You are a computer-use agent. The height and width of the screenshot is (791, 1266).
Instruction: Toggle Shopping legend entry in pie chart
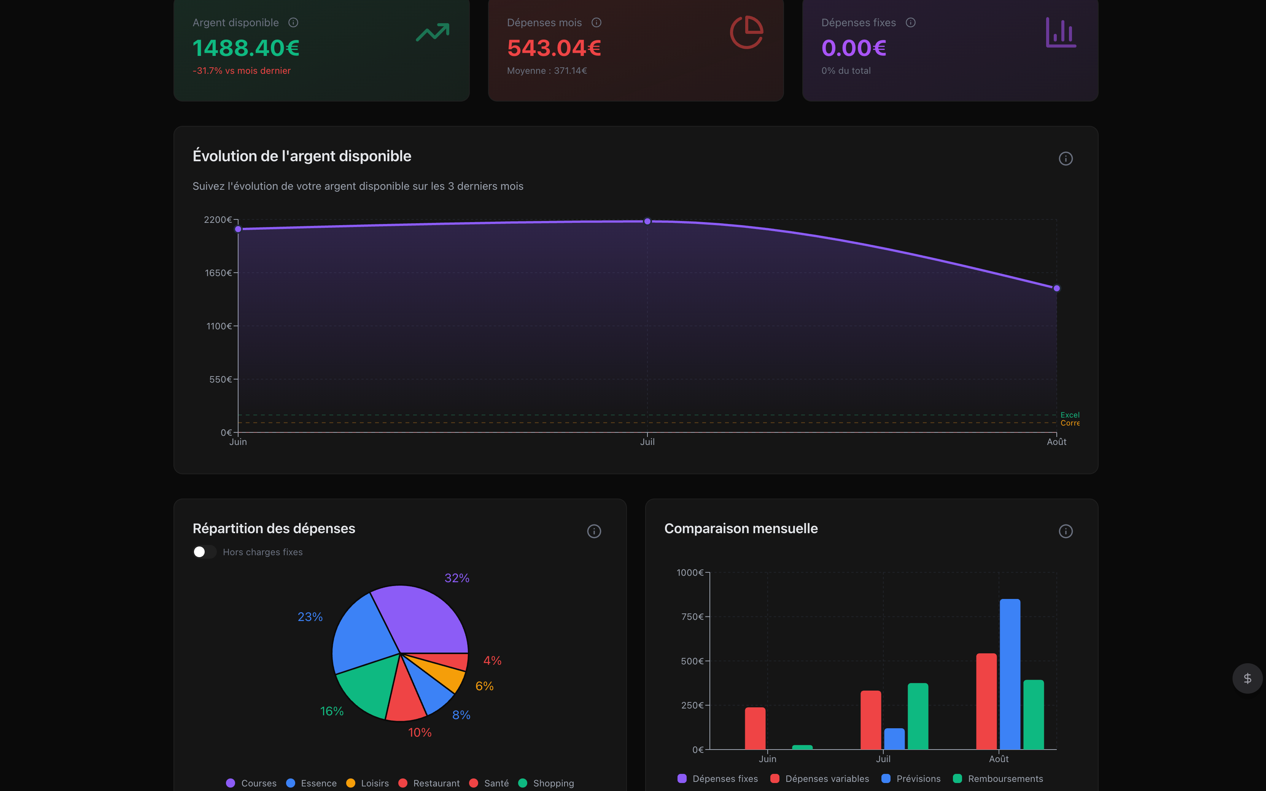(x=546, y=783)
